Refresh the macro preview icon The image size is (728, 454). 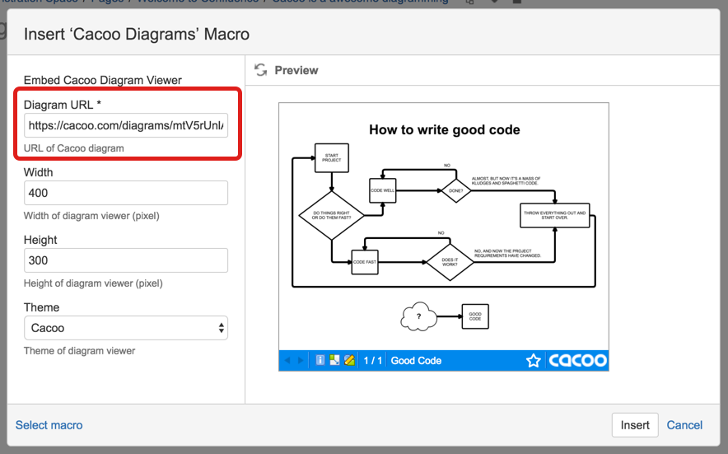[x=261, y=70]
